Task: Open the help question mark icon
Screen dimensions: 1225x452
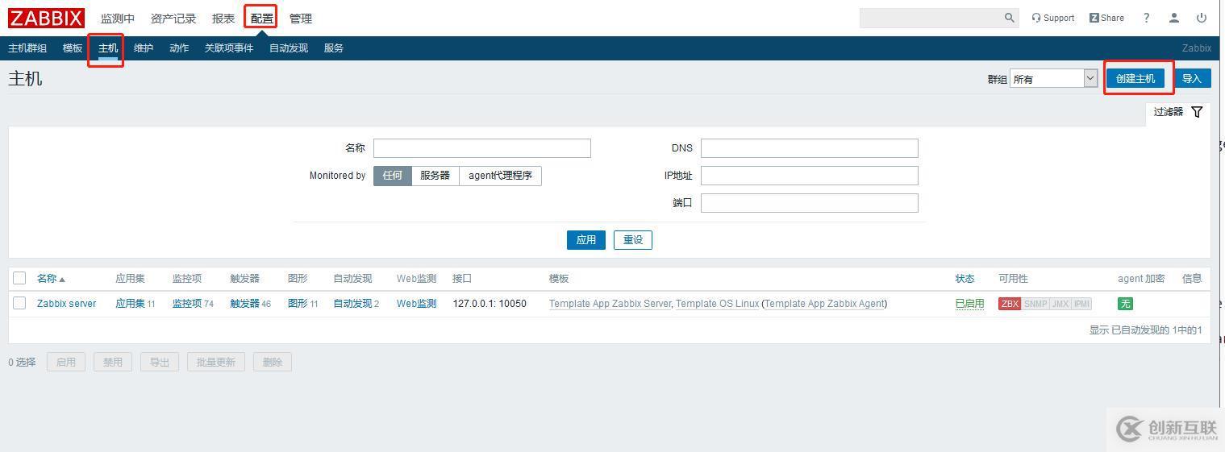Action: [1146, 18]
